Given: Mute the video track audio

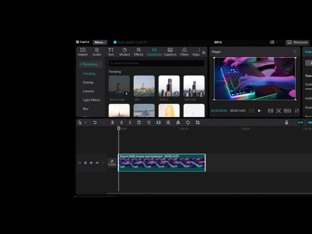Looking at the screenshot, I should point(97,163).
